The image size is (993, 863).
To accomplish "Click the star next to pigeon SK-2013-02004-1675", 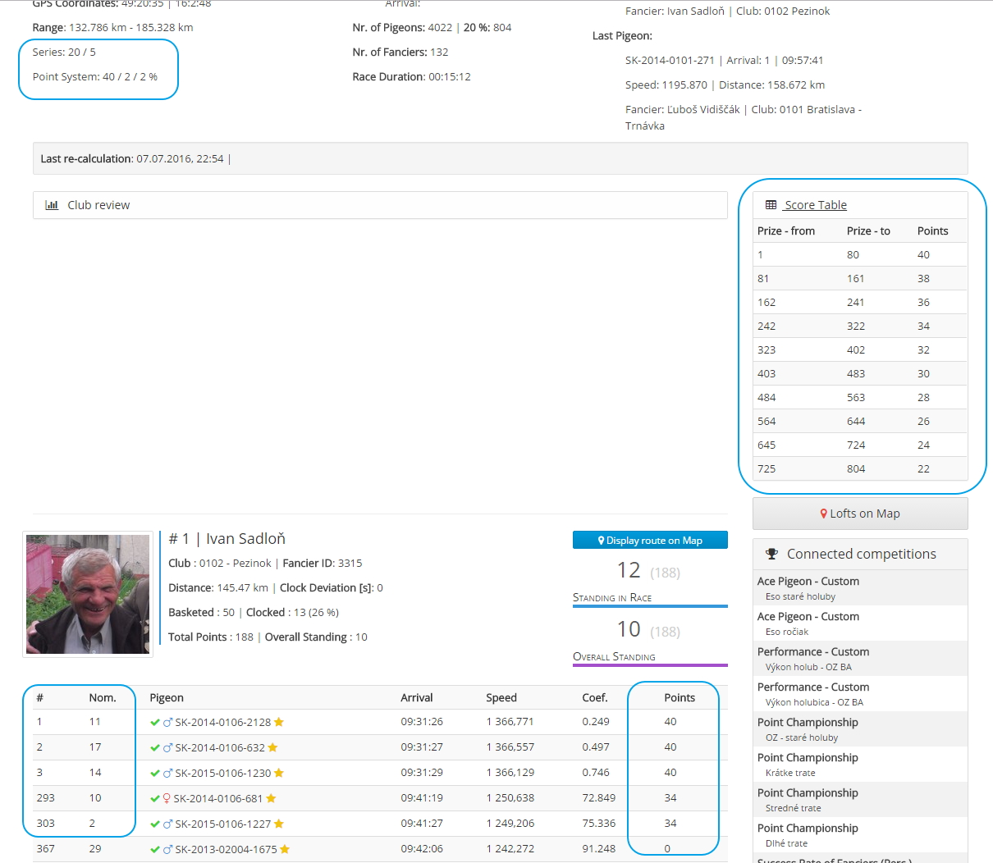I will [285, 849].
